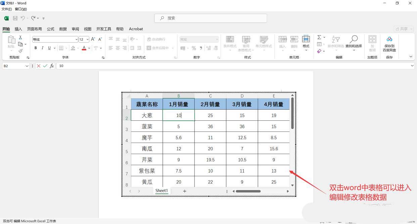Click the Comma Style icon
Viewport: 417px width, 224px height.
tap(201, 48)
